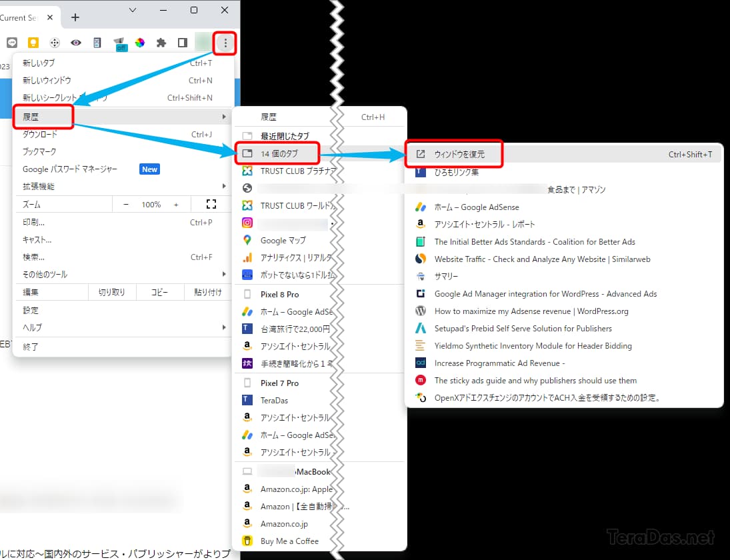Open The Initial Better Ads Standards entry
The width and height of the screenshot is (730, 560).
click(564, 241)
